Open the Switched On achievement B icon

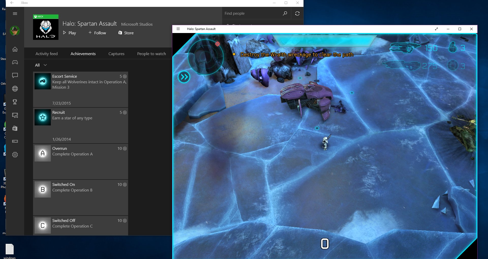(43, 189)
